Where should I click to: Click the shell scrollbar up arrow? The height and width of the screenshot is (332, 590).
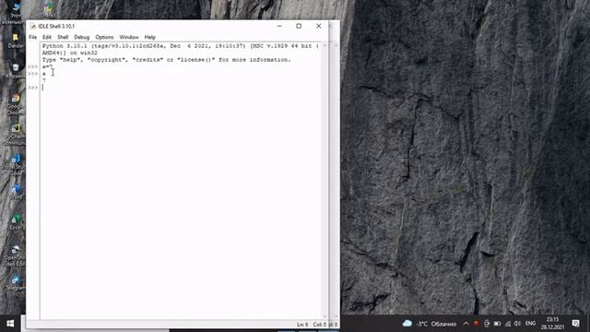324,46
